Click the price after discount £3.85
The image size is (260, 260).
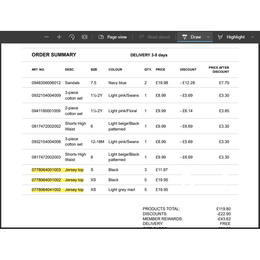[x=224, y=111]
